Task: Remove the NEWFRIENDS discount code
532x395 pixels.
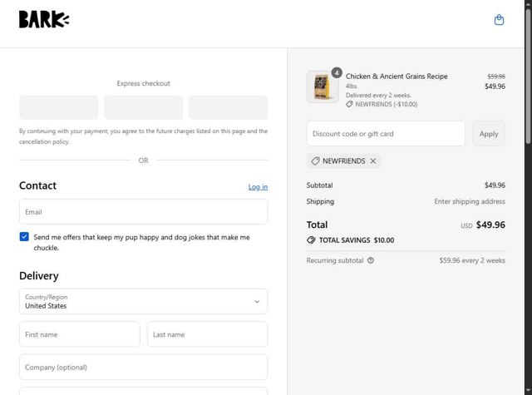Action: [x=373, y=160]
